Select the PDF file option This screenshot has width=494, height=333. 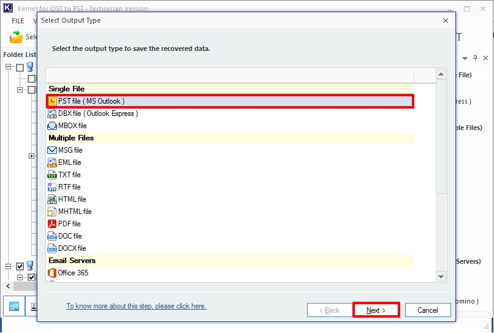tap(69, 224)
